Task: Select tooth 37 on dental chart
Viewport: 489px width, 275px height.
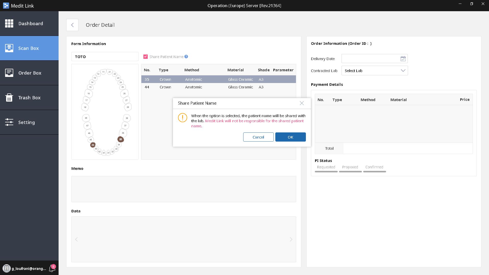Action: click(x=125, y=126)
